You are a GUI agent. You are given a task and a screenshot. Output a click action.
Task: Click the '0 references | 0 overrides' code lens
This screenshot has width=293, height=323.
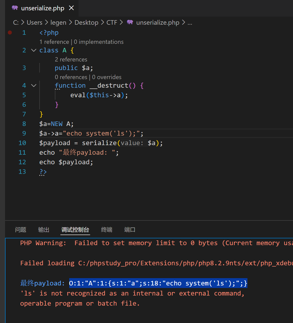[88, 77]
